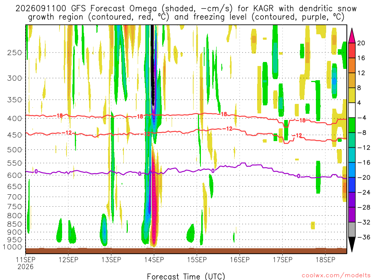
Task: Click the purple 0 freezing level label near 15SEP
Action: (x=213, y=171)
